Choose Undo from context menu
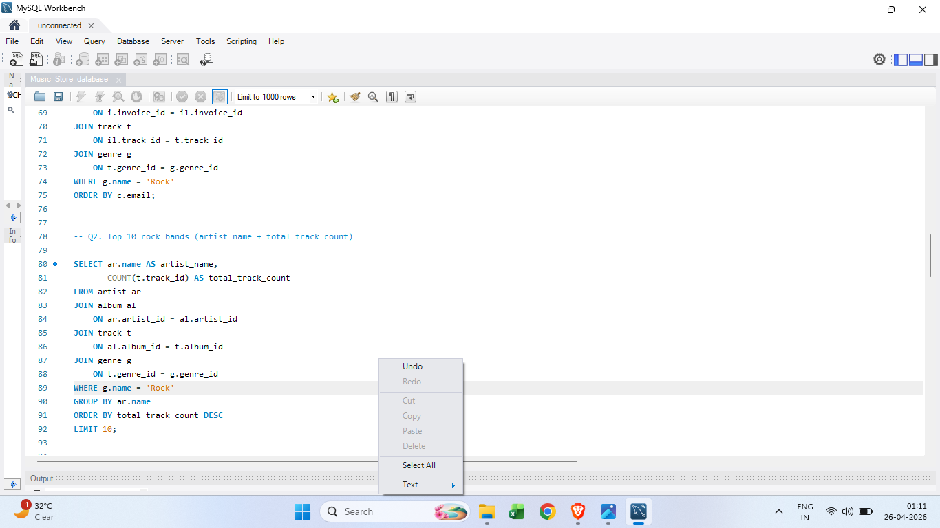This screenshot has width=940, height=528. pyautogui.click(x=421, y=366)
